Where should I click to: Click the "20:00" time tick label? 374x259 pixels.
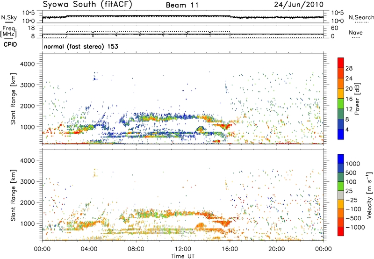click(277, 249)
